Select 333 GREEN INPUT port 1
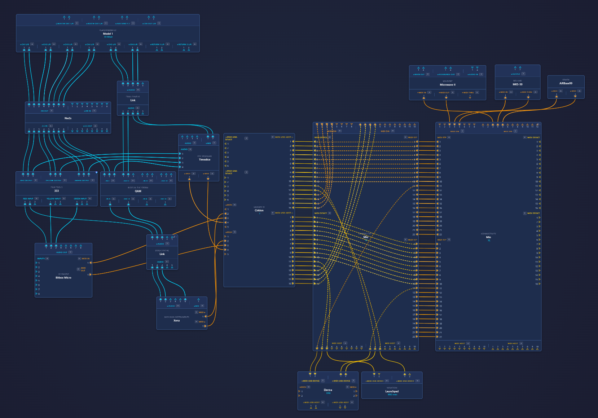598x418 pixels. [77, 204]
